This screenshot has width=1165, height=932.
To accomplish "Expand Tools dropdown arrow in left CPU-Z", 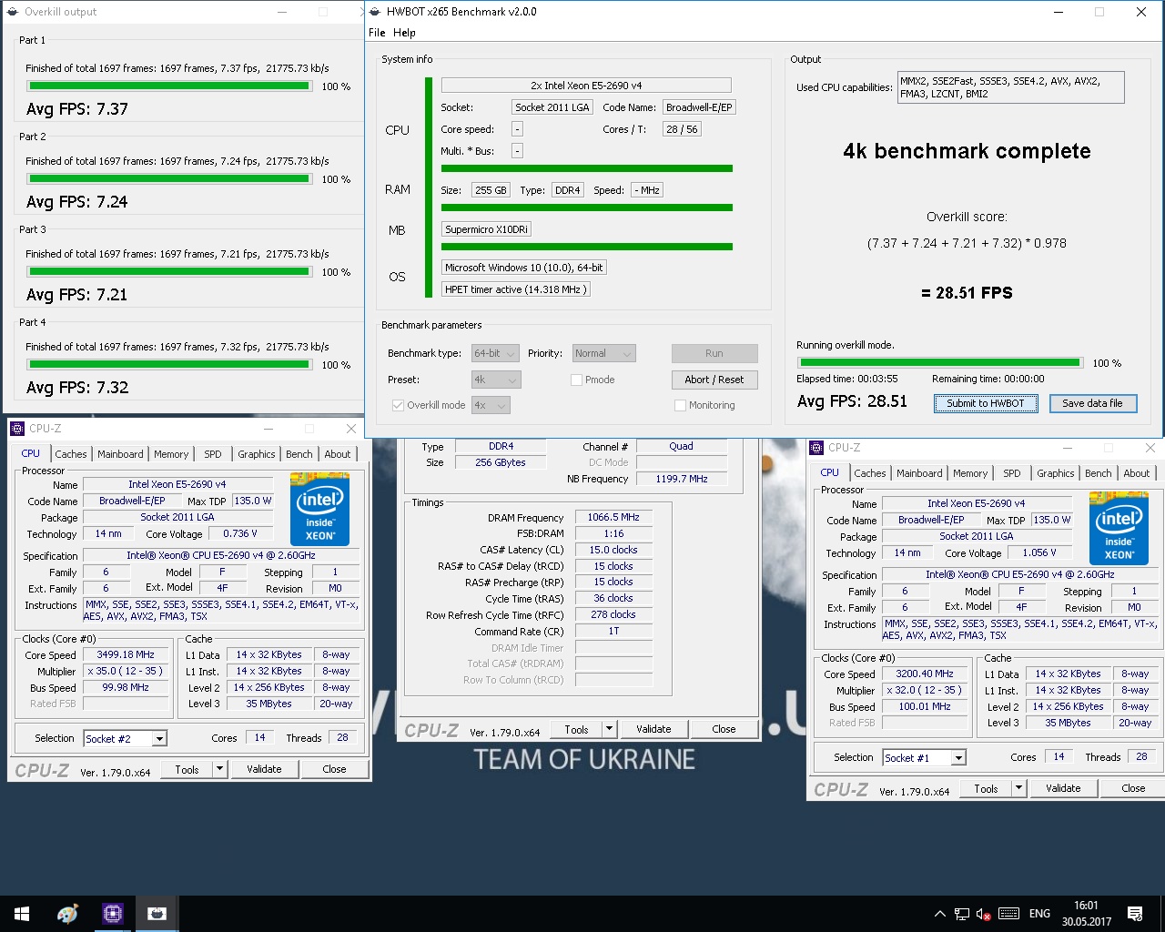I will (219, 769).
